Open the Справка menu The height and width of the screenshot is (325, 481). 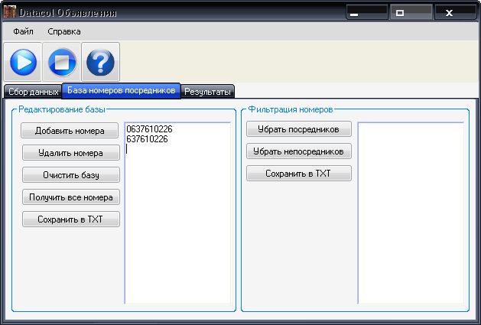64,31
